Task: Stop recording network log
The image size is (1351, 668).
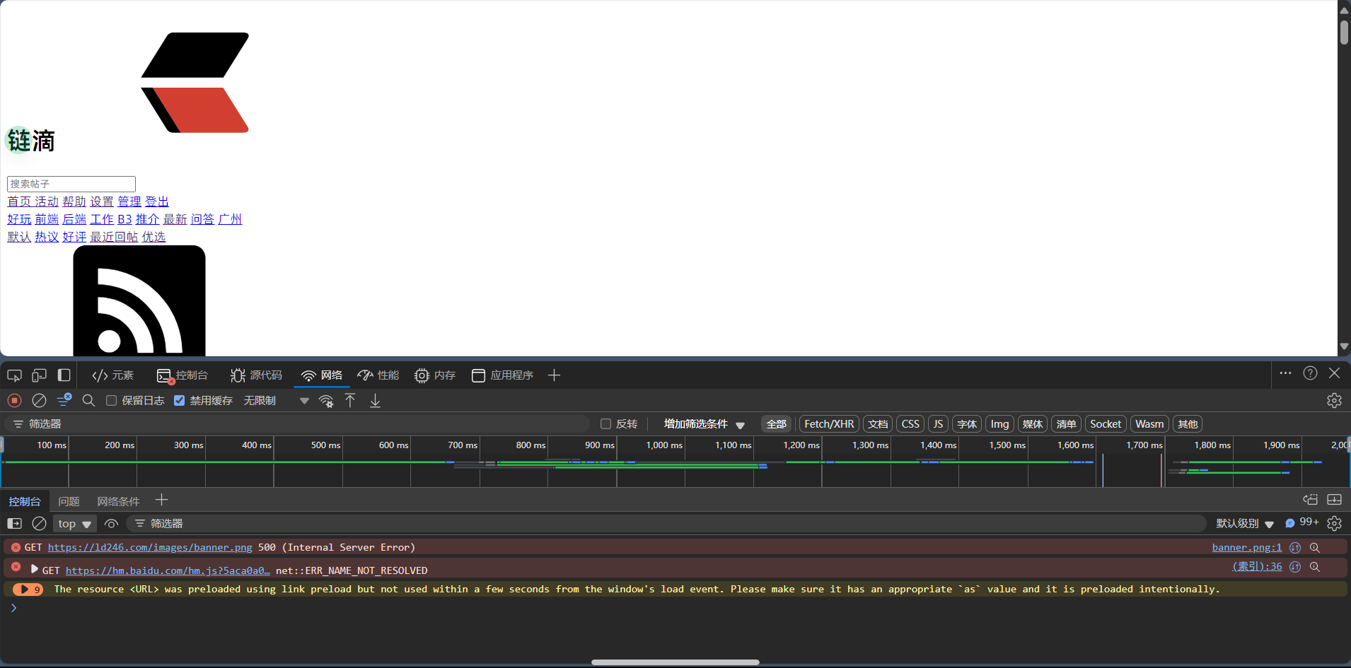Action: (14, 401)
